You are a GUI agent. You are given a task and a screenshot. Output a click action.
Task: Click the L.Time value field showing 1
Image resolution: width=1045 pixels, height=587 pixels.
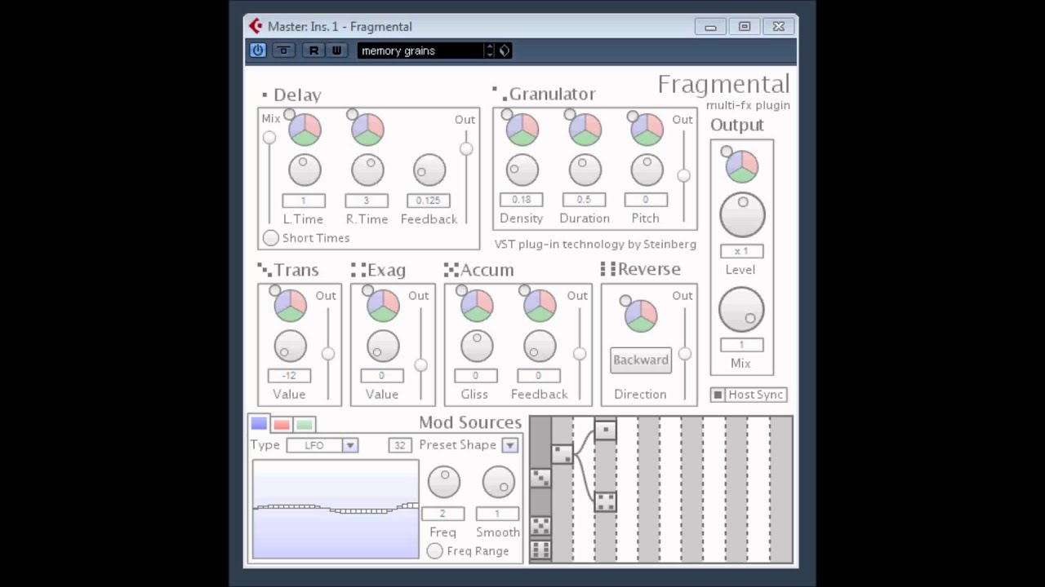pos(304,201)
